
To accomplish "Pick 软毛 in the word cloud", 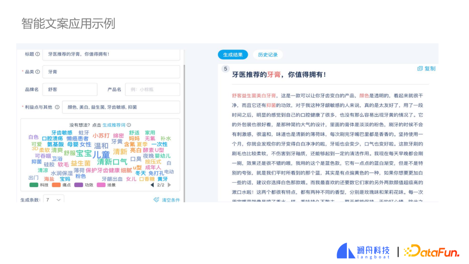I will [63, 165].
